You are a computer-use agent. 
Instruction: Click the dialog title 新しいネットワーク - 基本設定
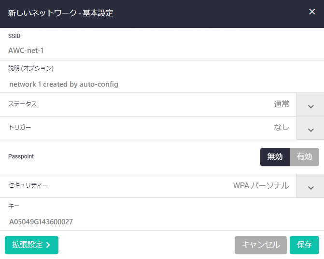[61, 13]
